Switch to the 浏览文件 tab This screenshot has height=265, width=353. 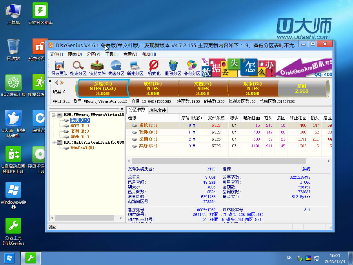[158, 110]
